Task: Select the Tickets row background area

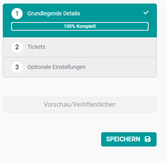Action: pos(80,47)
